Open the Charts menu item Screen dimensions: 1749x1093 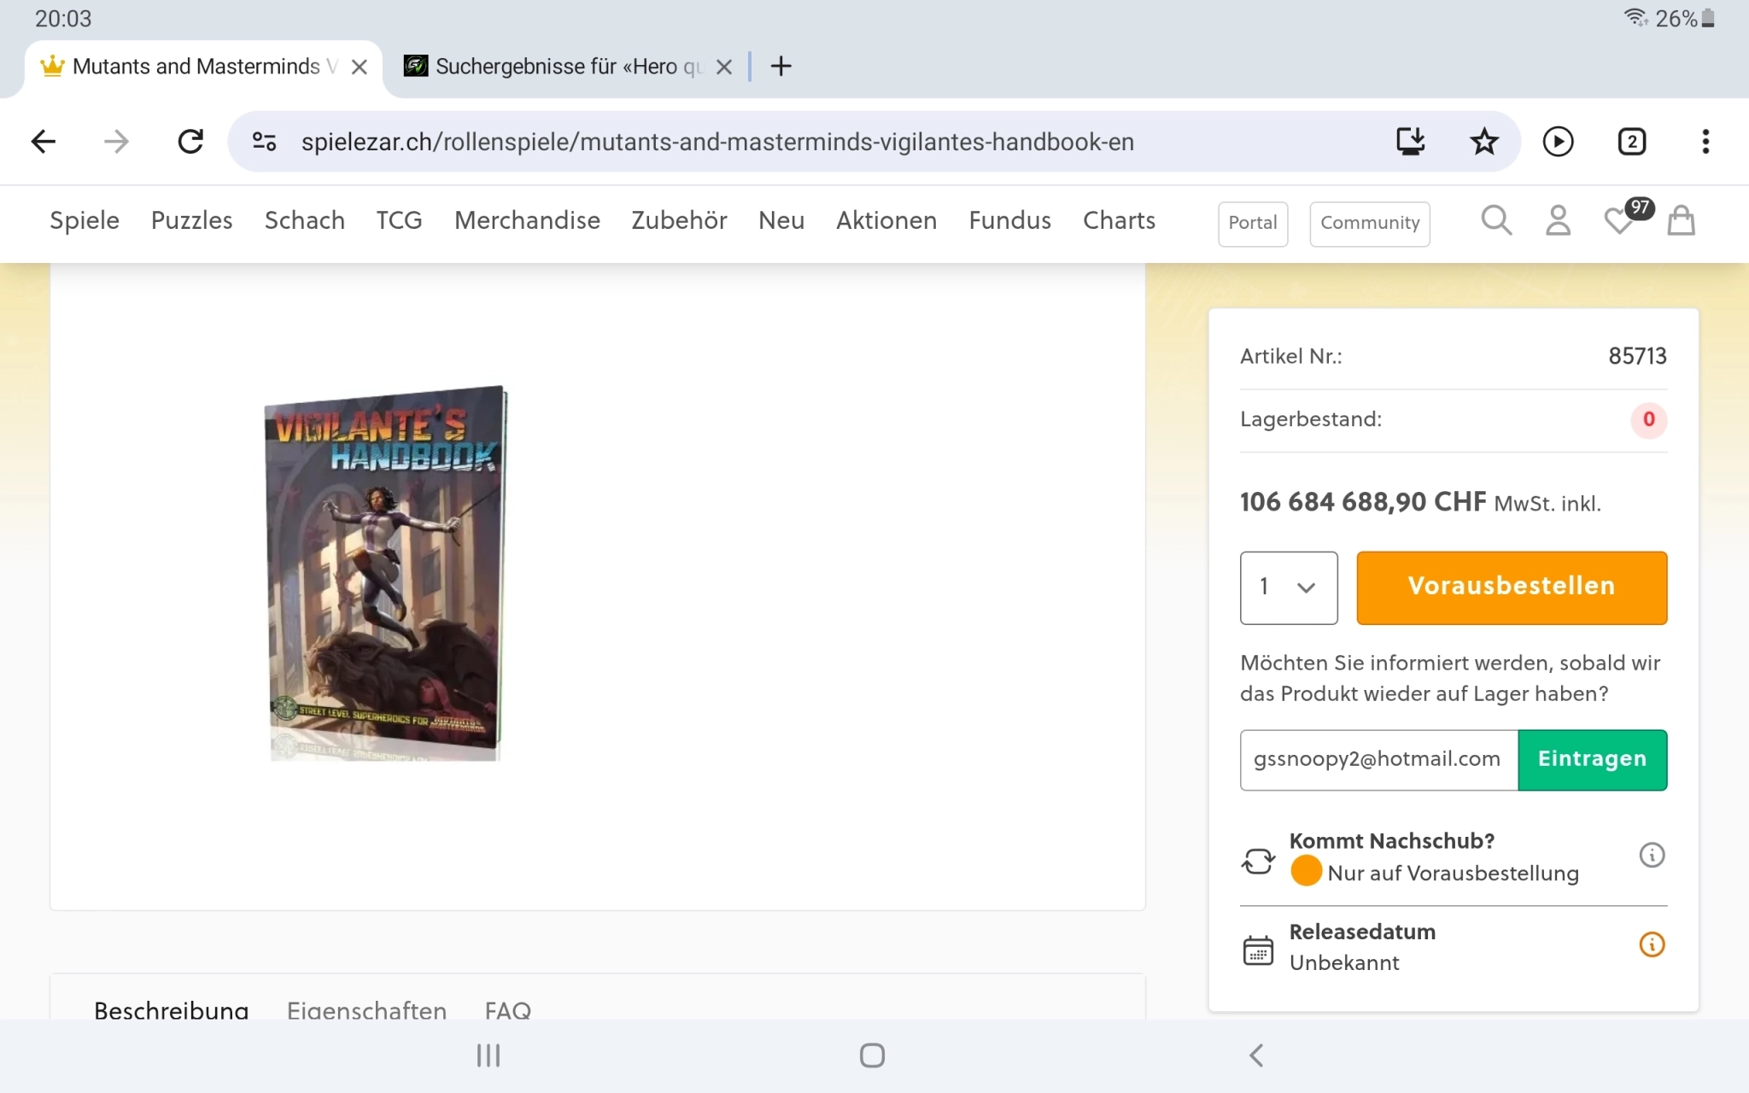tap(1119, 220)
